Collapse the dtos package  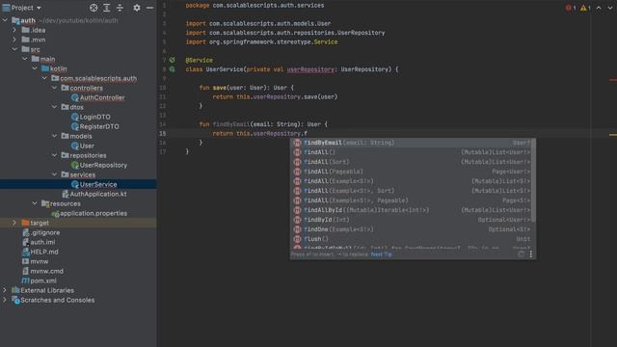(54, 107)
